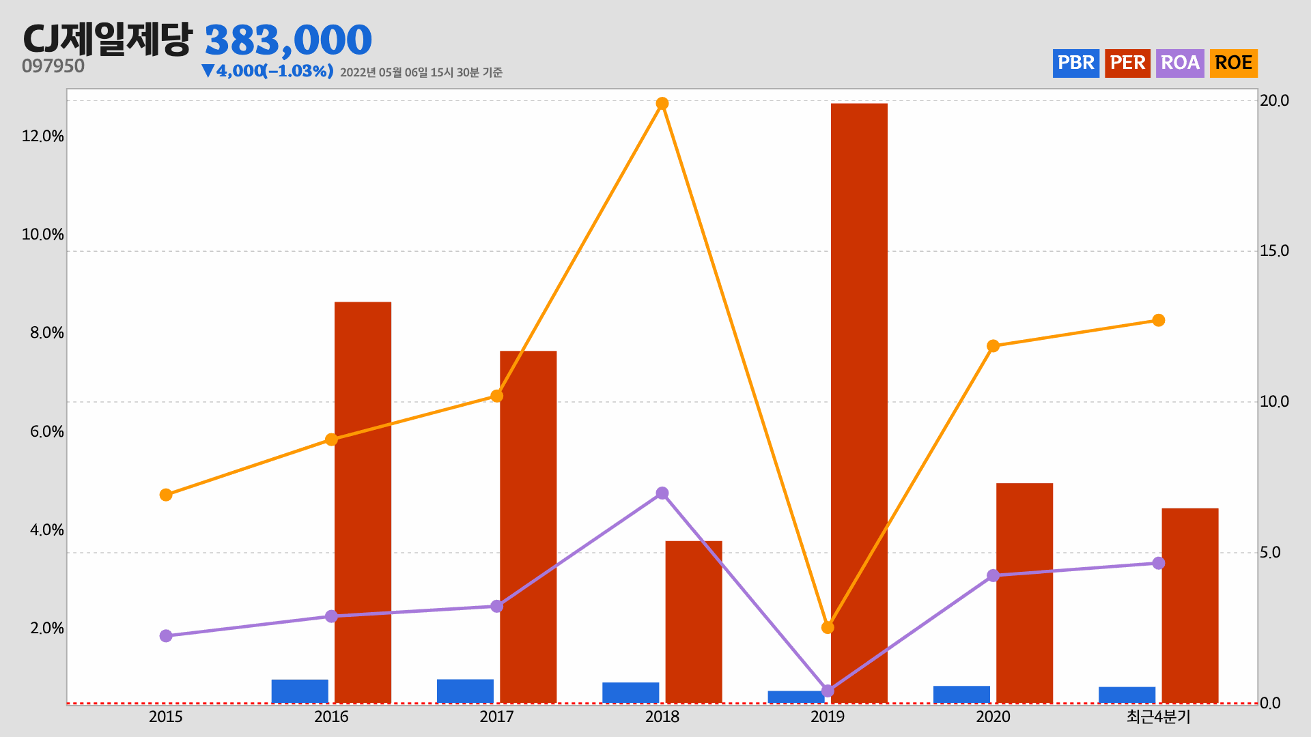
Task: Click the 2020 x-axis label
Action: click(993, 717)
